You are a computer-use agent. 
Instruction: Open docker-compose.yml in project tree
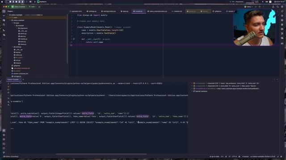coord(20,74)
